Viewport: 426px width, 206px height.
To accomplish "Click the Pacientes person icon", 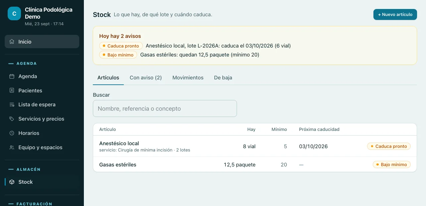I will (x=12, y=90).
